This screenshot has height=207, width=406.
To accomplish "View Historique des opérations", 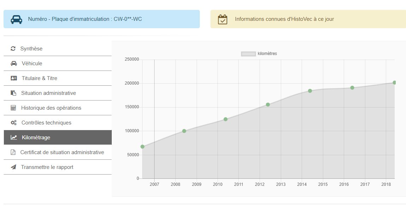I will click(x=58, y=108).
